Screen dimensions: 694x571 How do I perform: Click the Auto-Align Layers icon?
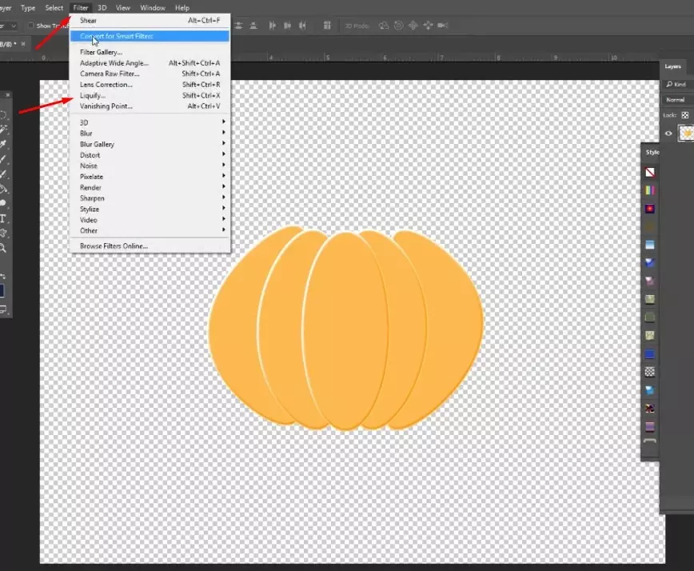(327, 26)
